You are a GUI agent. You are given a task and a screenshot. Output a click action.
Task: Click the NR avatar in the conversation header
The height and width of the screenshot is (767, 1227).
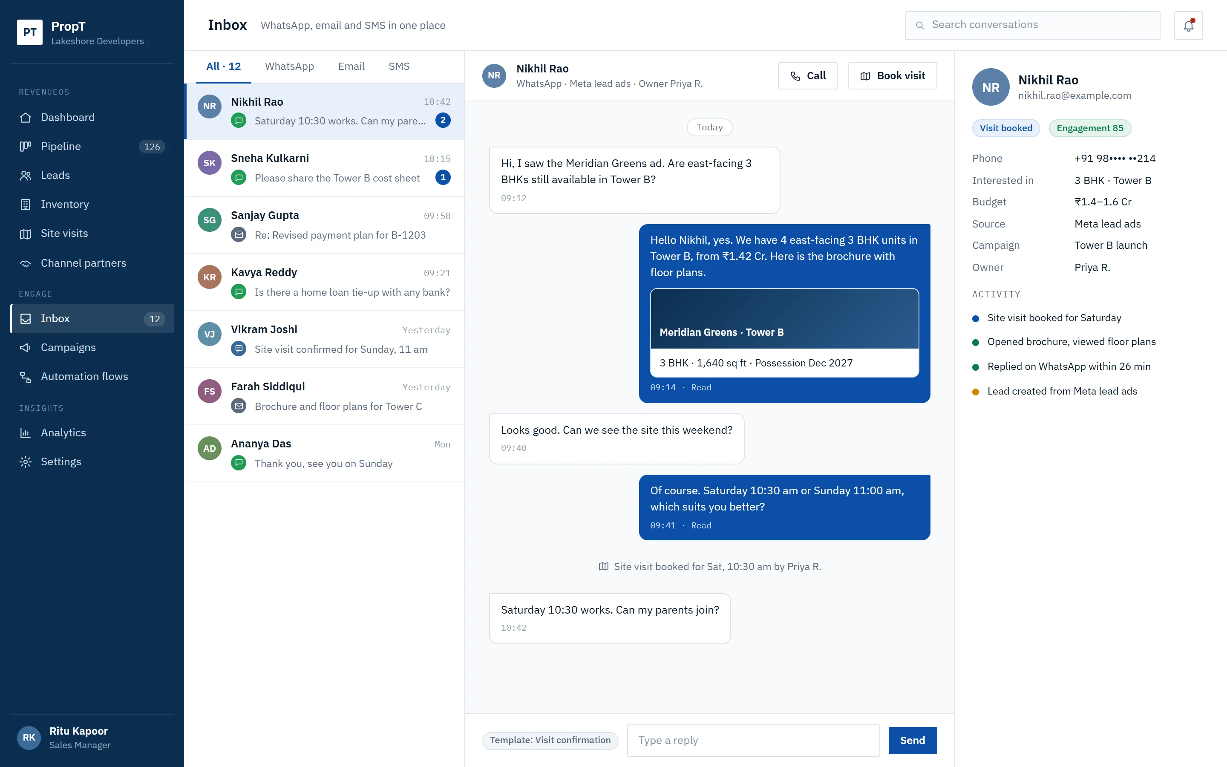tap(494, 75)
